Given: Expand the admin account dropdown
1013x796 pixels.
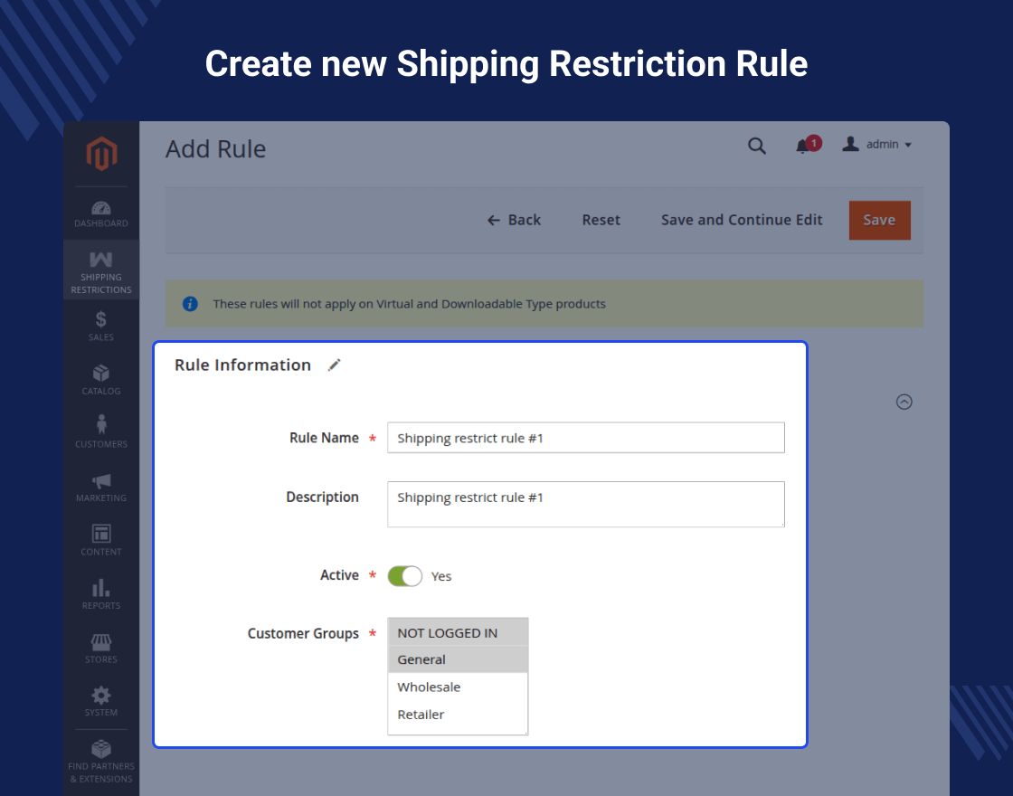Looking at the screenshot, I should [x=877, y=145].
